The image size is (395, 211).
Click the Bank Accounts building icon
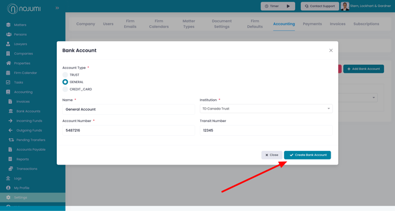[x=10, y=111]
